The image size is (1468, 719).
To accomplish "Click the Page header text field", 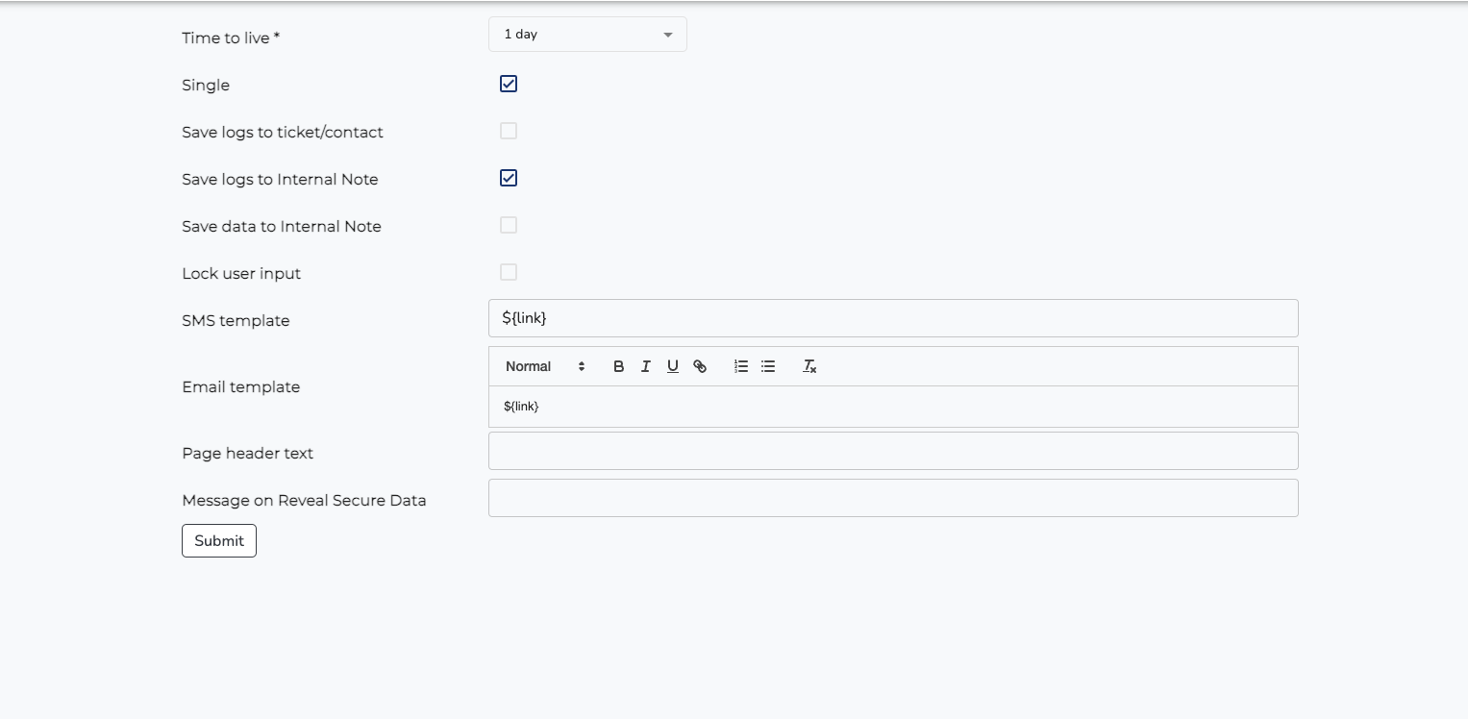I will [x=892, y=450].
